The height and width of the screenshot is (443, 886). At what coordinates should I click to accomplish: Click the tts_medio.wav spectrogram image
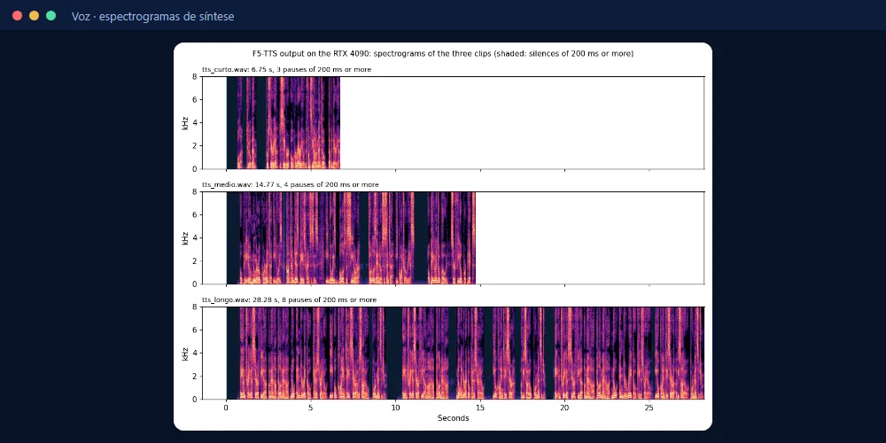click(351, 237)
